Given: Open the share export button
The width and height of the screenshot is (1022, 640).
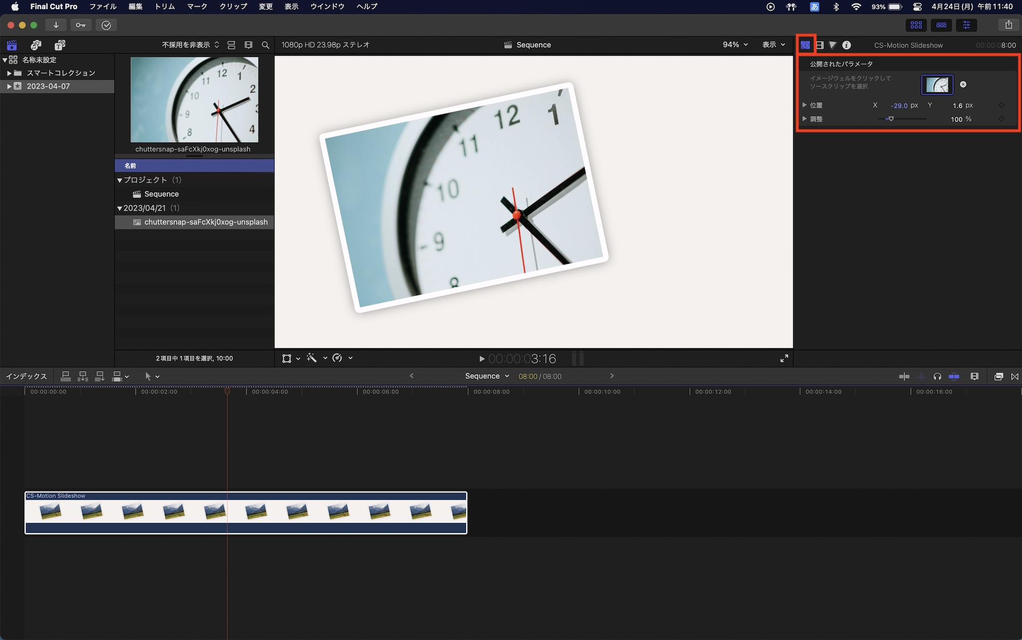Looking at the screenshot, I should pyautogui.click(x=1008, y=25).
